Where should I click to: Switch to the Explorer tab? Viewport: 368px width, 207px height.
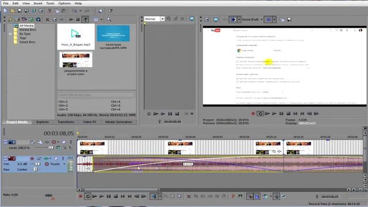pyautogui.click(x=43, y=122)
